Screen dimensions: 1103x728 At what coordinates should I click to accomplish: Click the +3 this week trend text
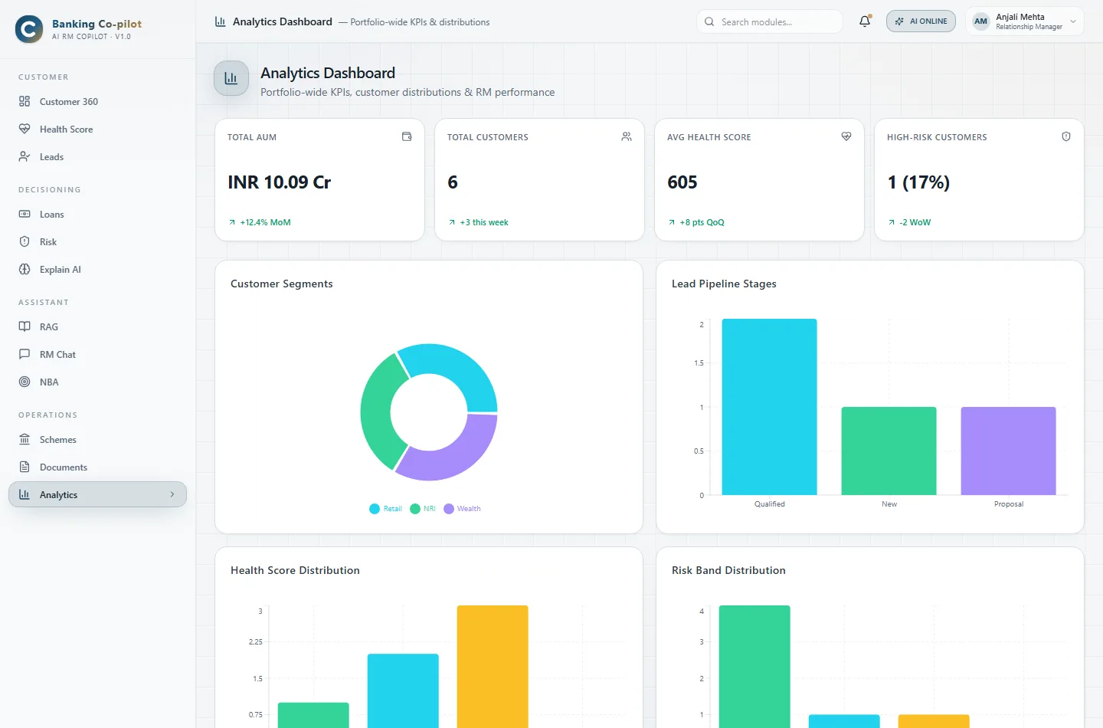[484, 222]
